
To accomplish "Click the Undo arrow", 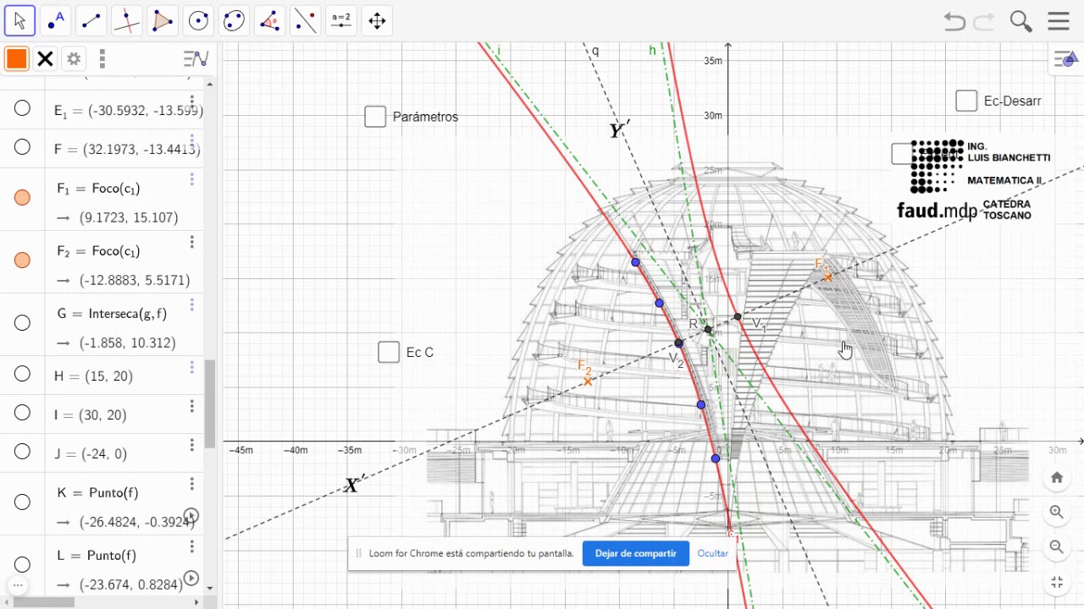I will coord(954,22).
